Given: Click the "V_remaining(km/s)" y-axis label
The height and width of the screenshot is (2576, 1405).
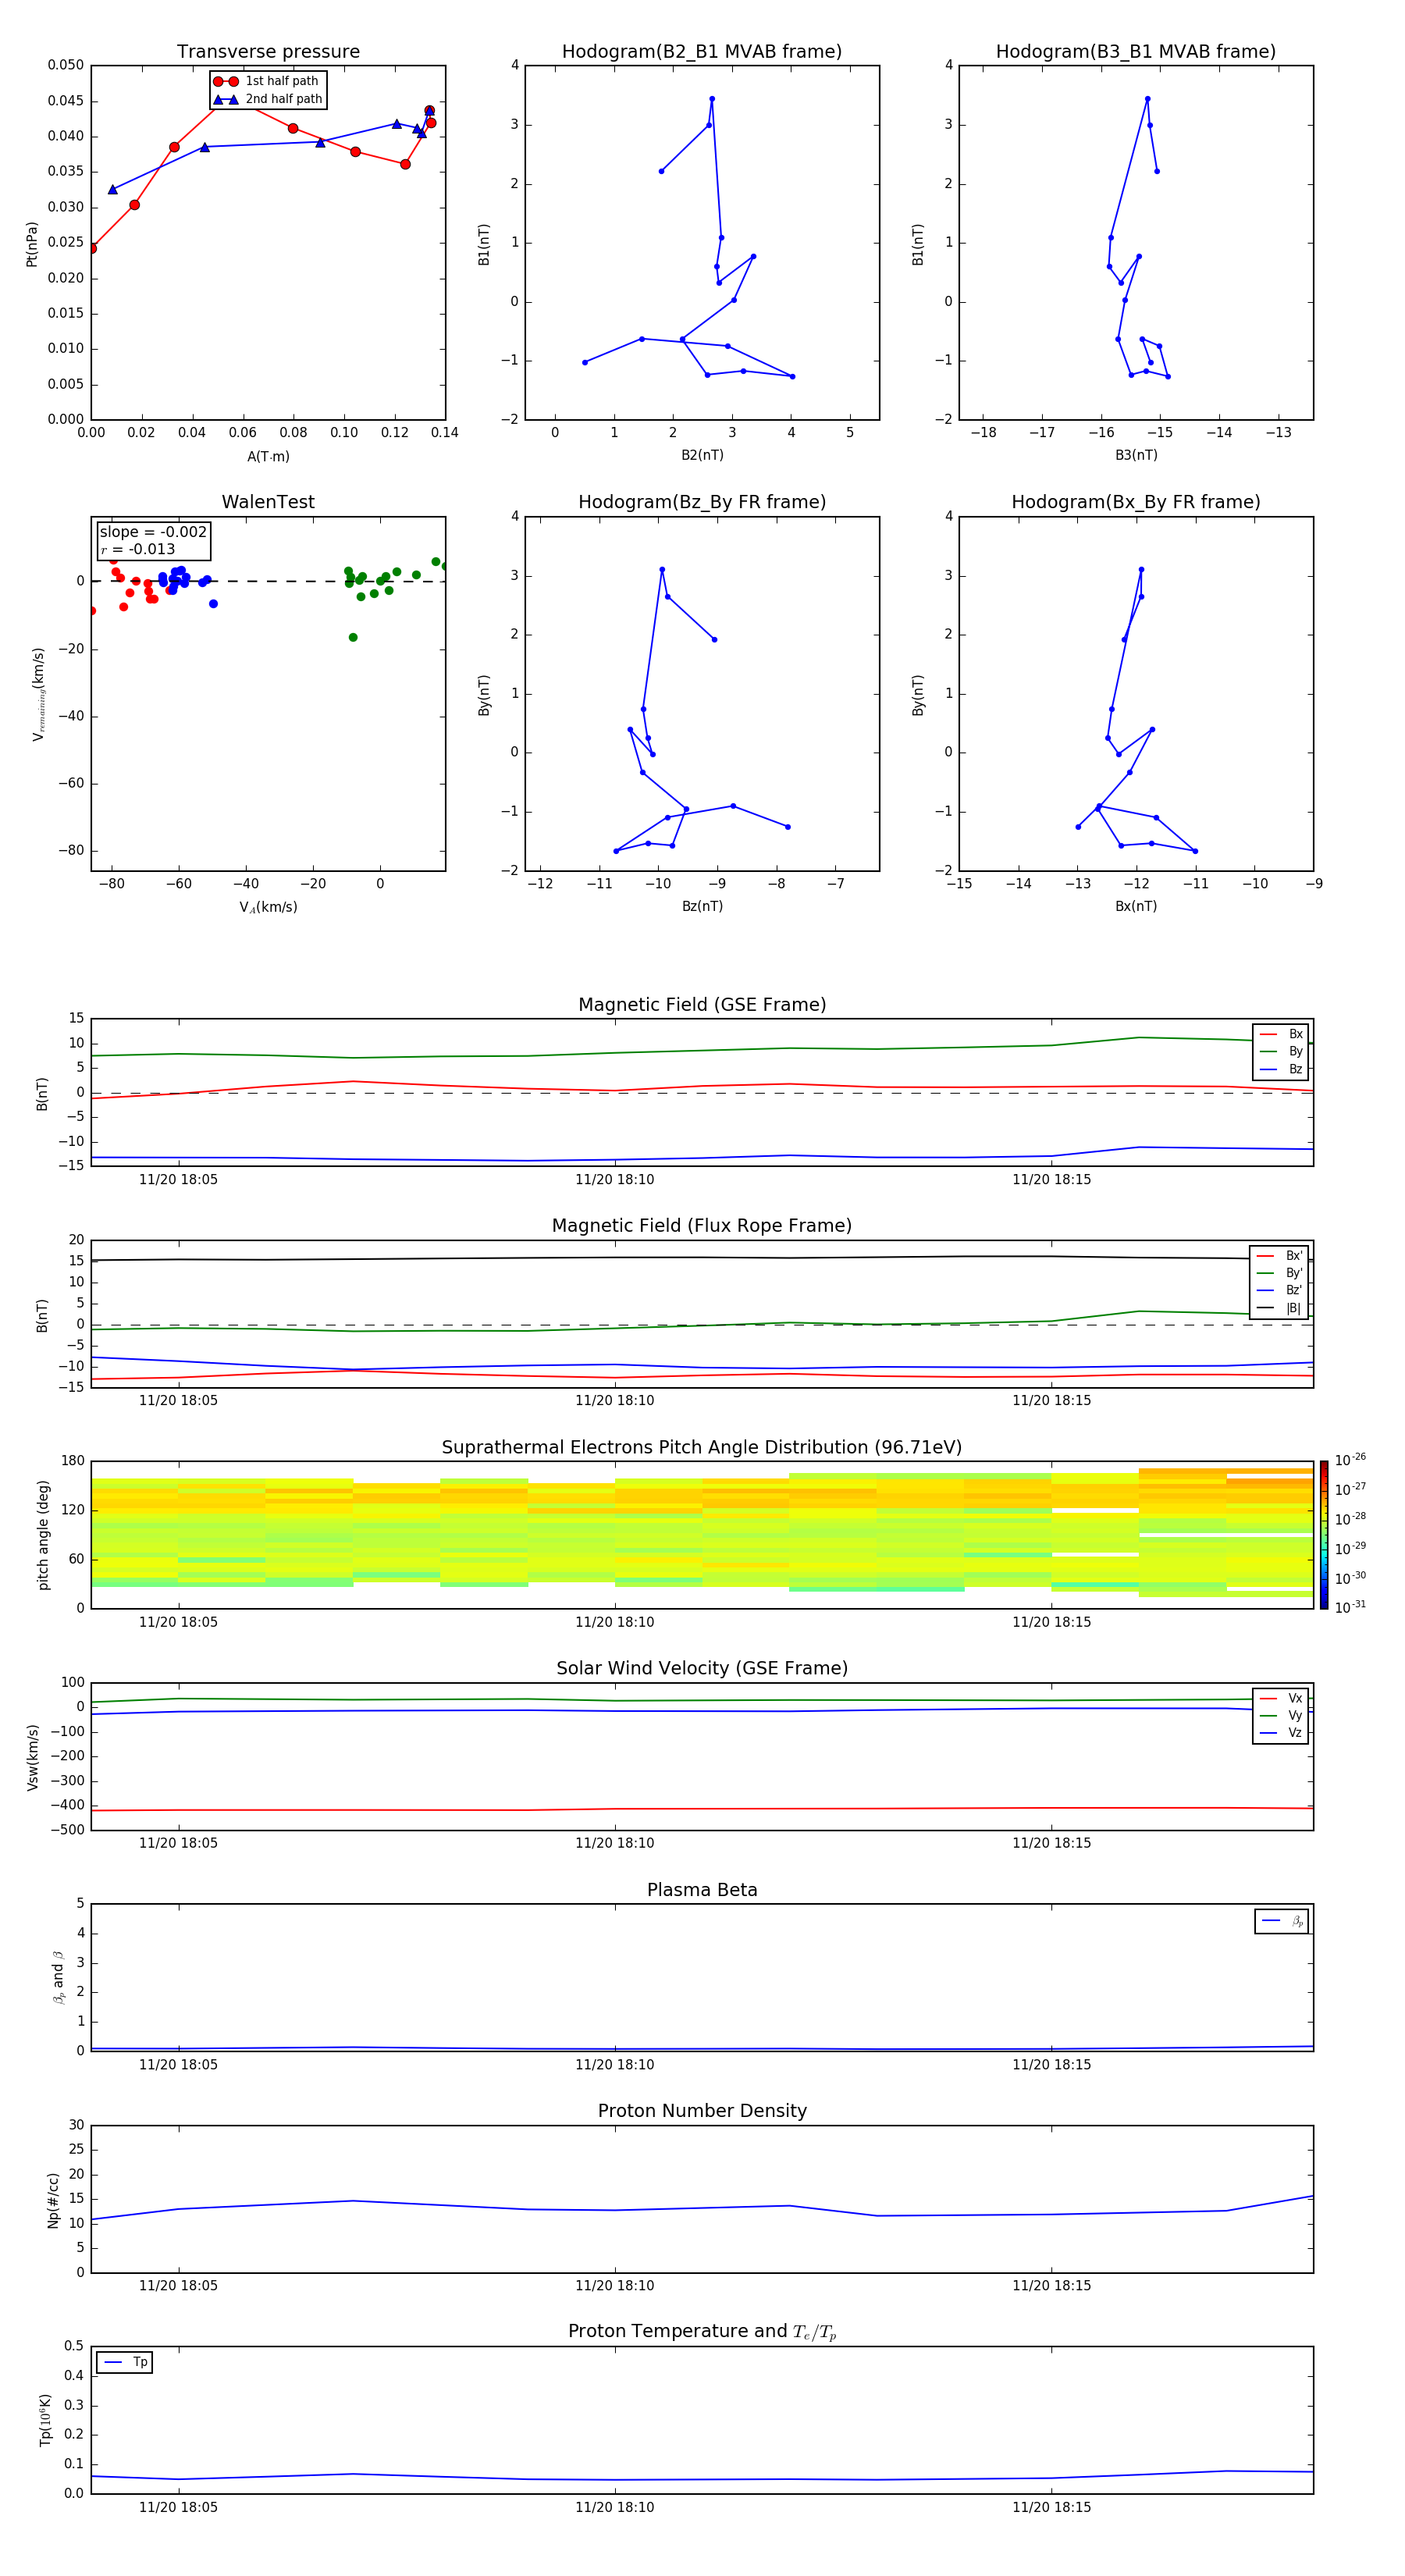Looking at the screenshot, I should pos(38,694).
